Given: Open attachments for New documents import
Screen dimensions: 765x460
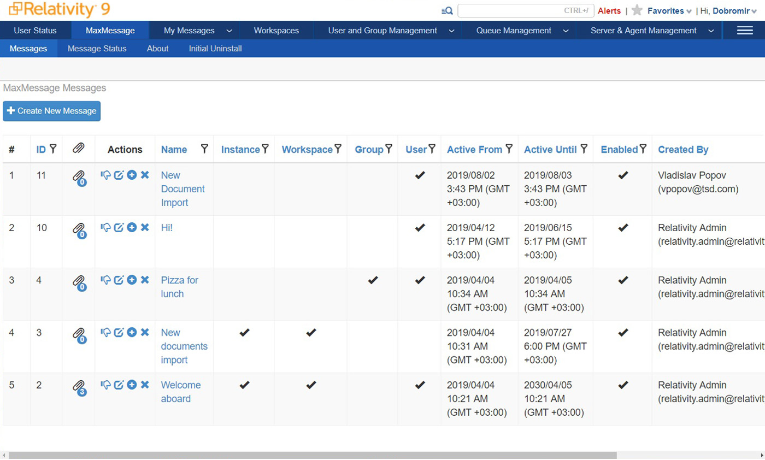Looking at the screenshot, I should (x=79, y=335).
